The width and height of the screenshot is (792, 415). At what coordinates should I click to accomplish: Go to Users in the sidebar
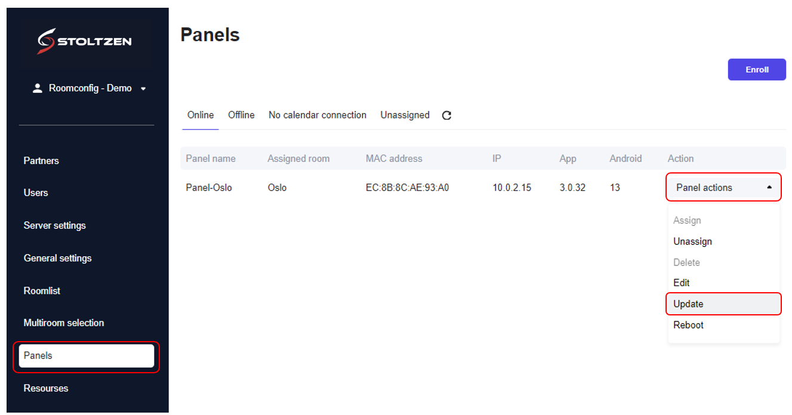pyautogui.click(x=36, y=193)
